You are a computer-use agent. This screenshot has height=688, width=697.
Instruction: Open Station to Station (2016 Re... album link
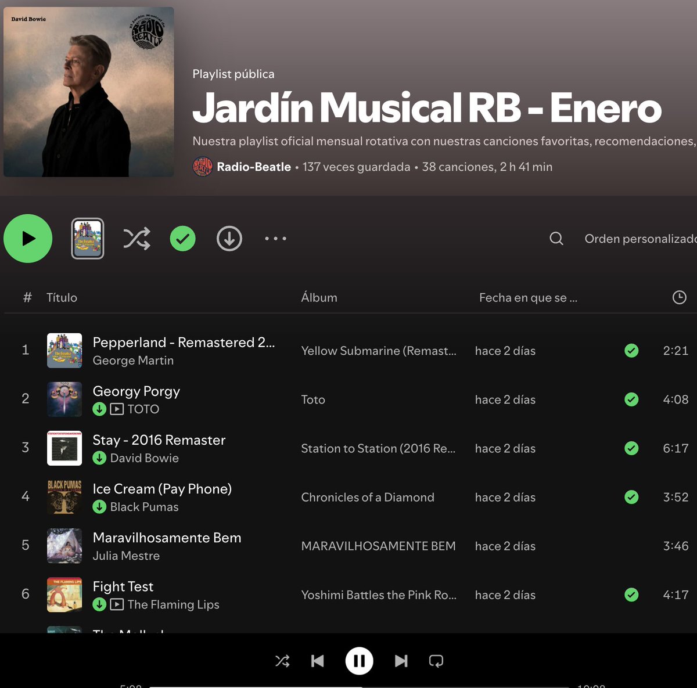(x=378, y=448)
